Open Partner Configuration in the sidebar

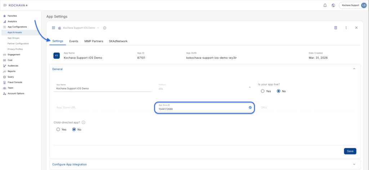[18, 44]
